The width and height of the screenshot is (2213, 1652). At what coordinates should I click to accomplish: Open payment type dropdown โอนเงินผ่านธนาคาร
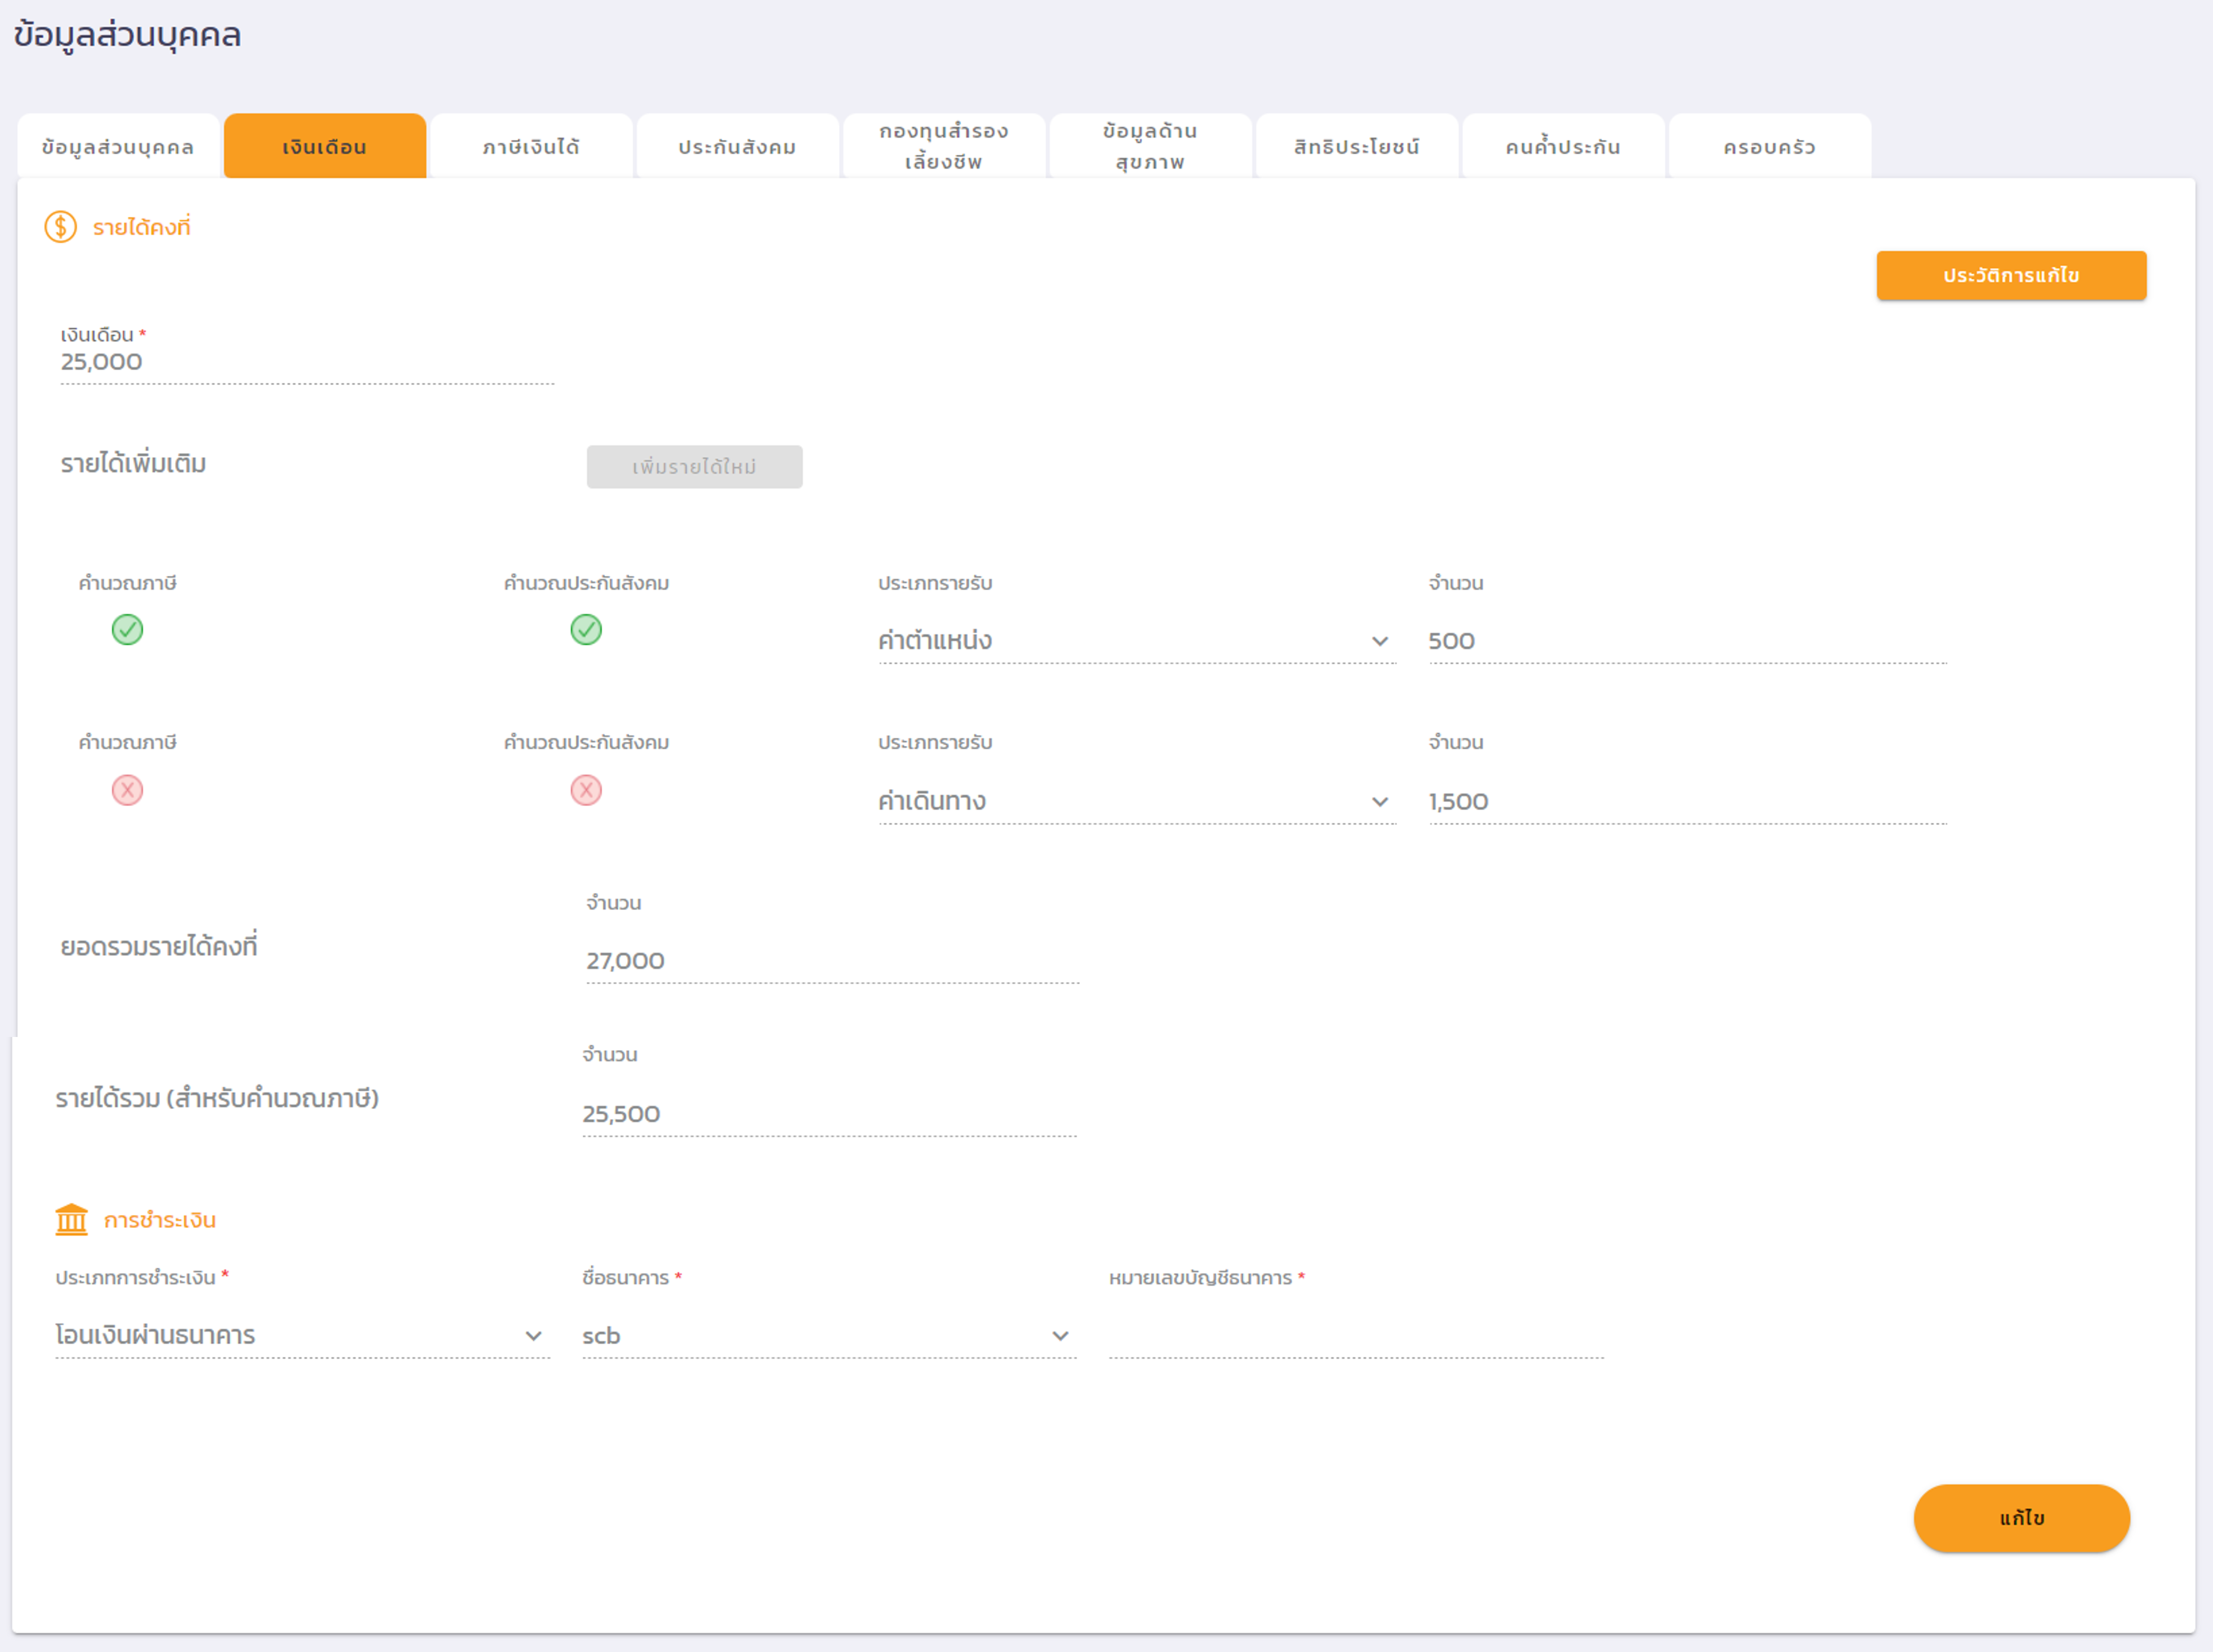point(301,1335)
